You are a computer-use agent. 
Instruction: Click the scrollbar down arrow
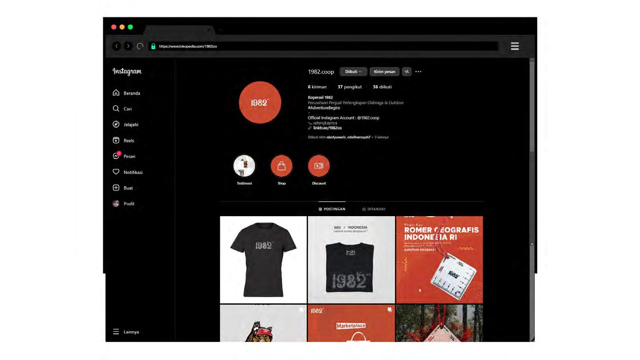click(x=532, y=244)
